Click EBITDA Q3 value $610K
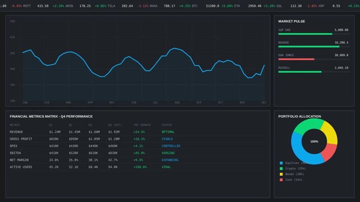Screen dimensions: 360x202 tap(93, 153)
